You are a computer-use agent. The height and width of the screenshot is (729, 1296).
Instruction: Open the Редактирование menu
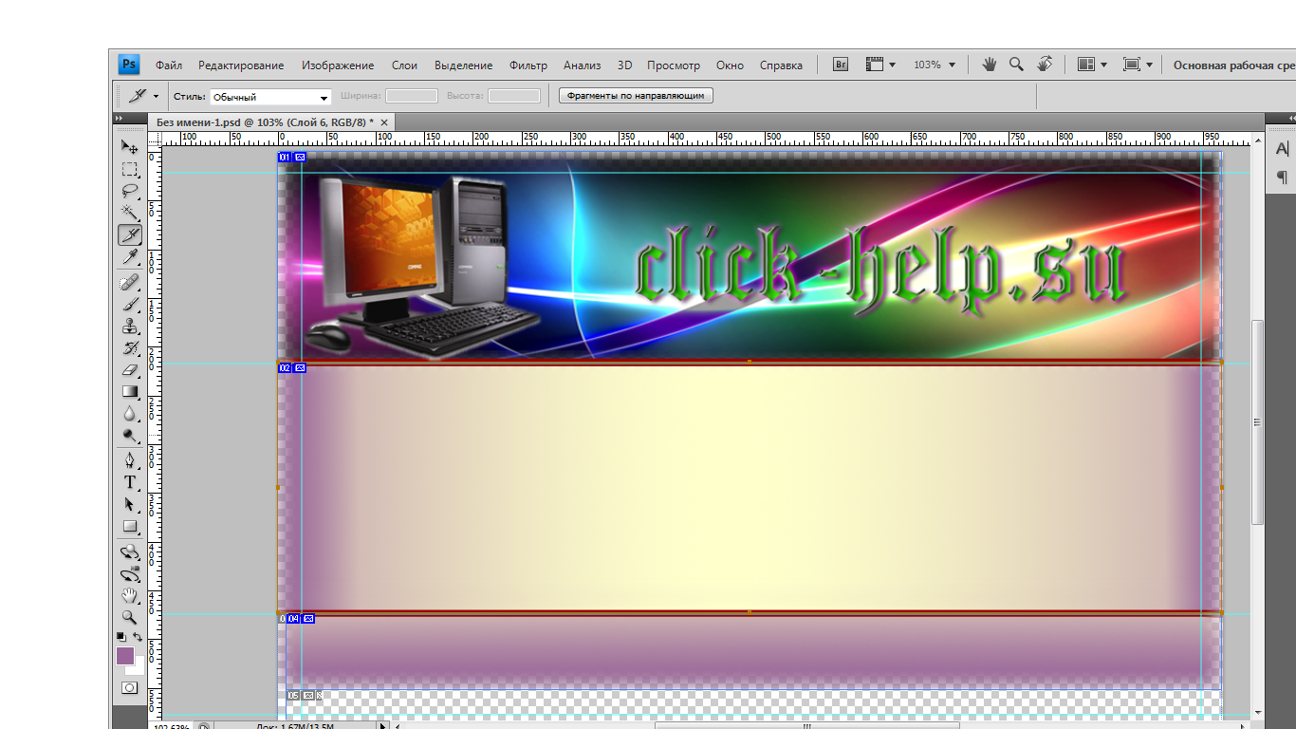pyautogui.click(x=241, y=65)
